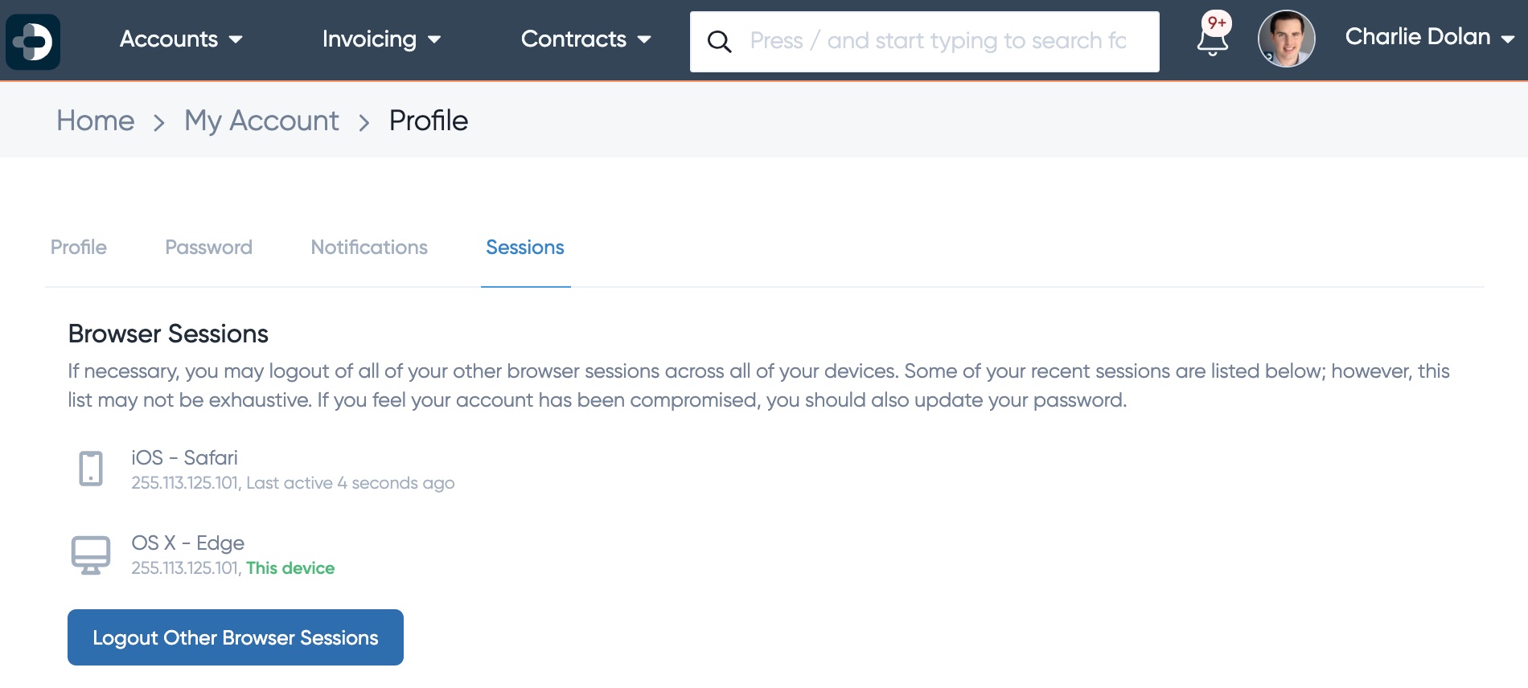1528x688 pixels.
Task: Expand the Invoicing dropdown menu
Action: coord(381,39)
